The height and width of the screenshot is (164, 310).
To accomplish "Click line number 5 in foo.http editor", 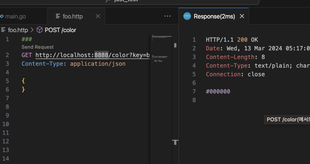I will coord(7,81).
